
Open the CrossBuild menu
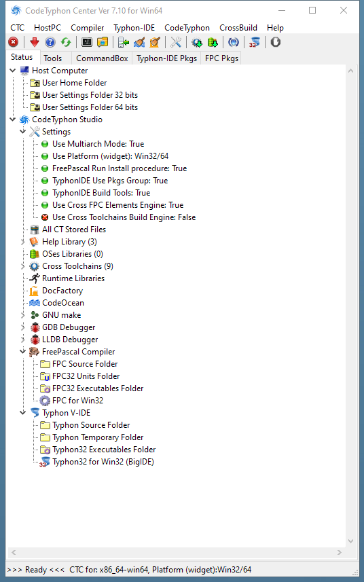coord(238,28)
